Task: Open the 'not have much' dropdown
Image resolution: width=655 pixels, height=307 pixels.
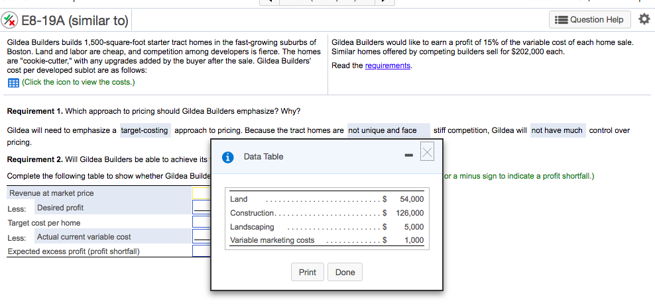Action: point(558,130)
